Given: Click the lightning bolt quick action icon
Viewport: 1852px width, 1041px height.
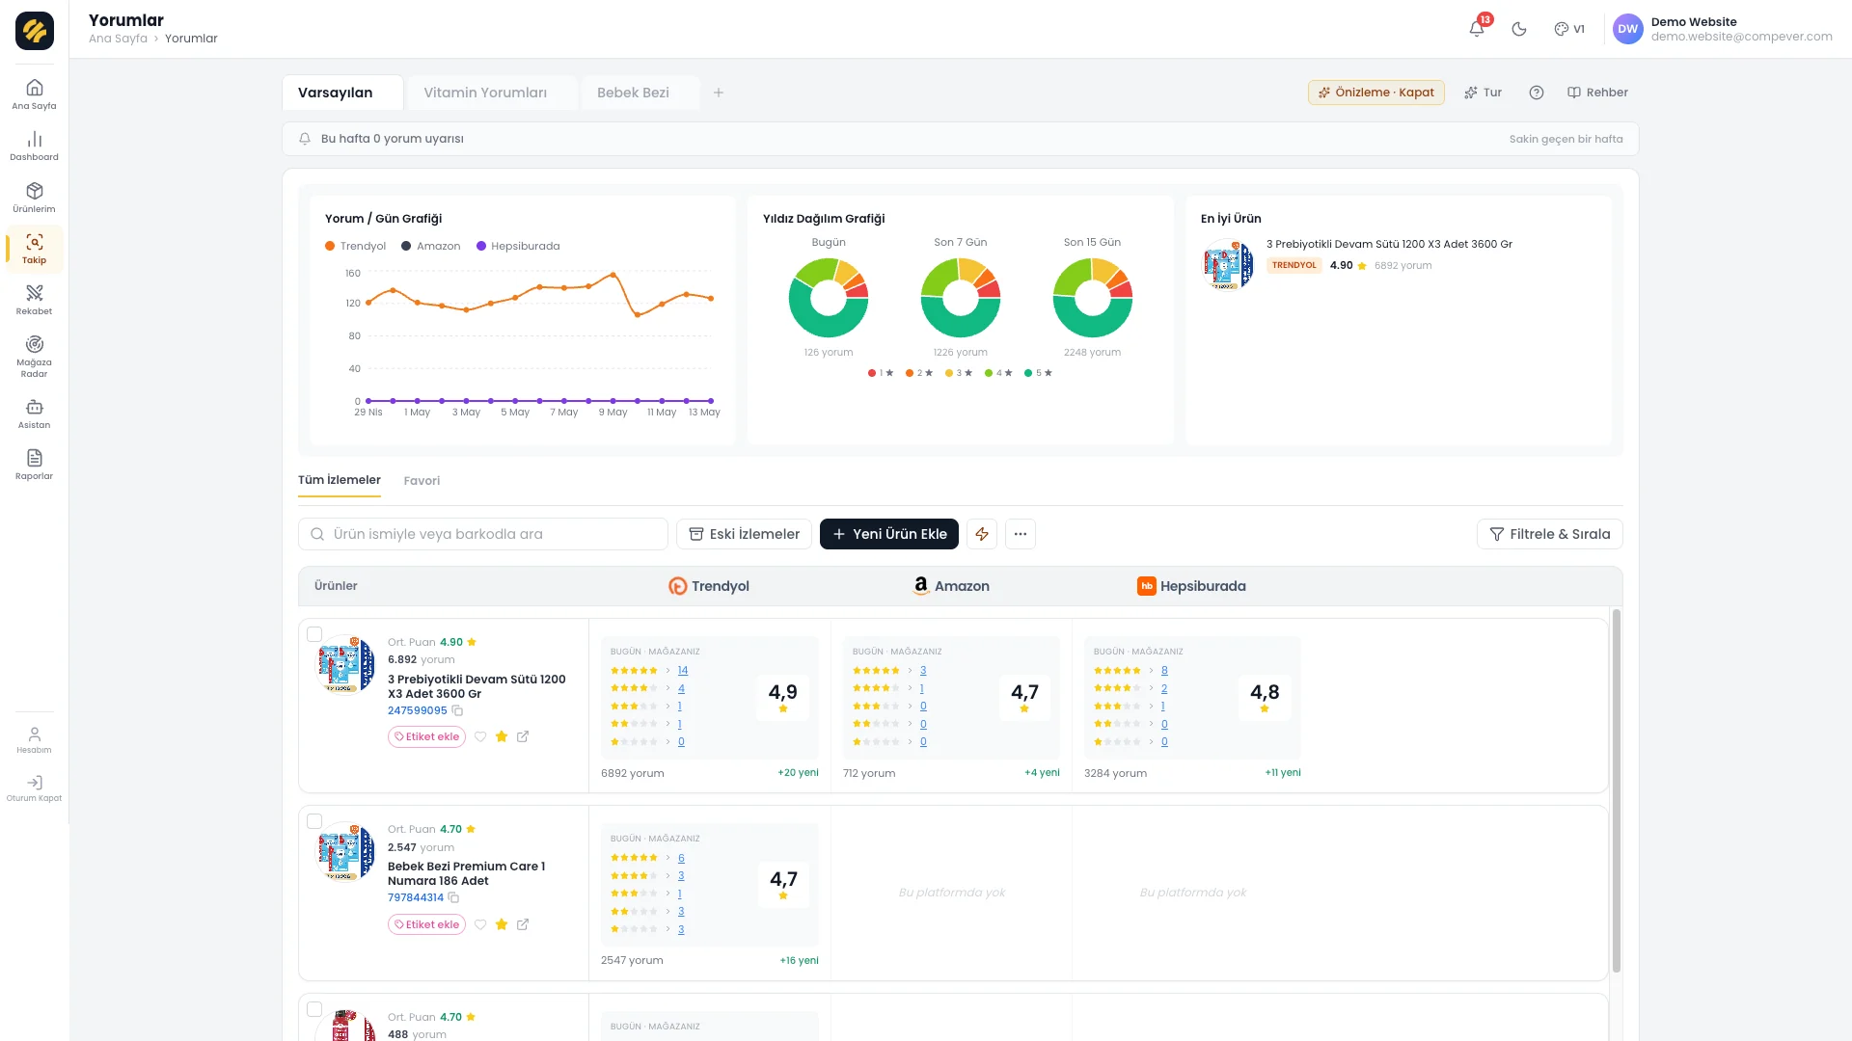Looking at the screenshot, I should pos(982,534).
